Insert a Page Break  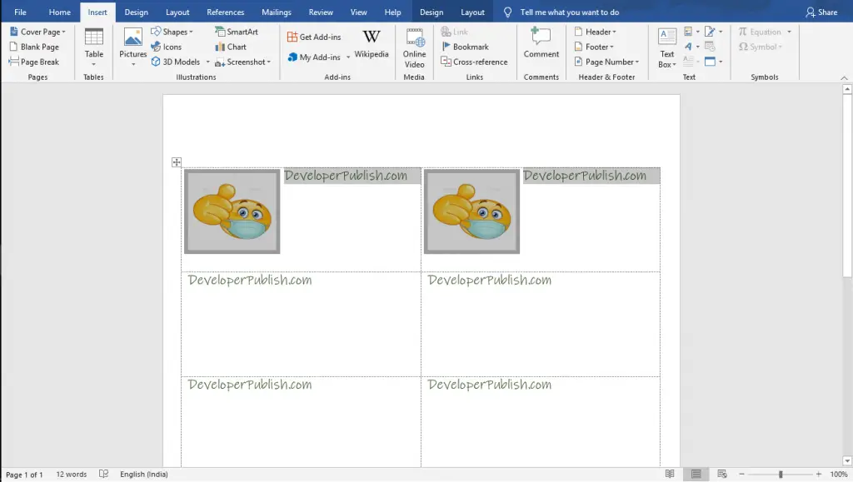point(33,62)
